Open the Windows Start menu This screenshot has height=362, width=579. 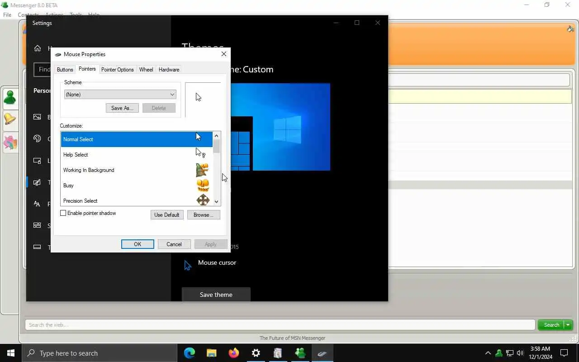[11, 353]
